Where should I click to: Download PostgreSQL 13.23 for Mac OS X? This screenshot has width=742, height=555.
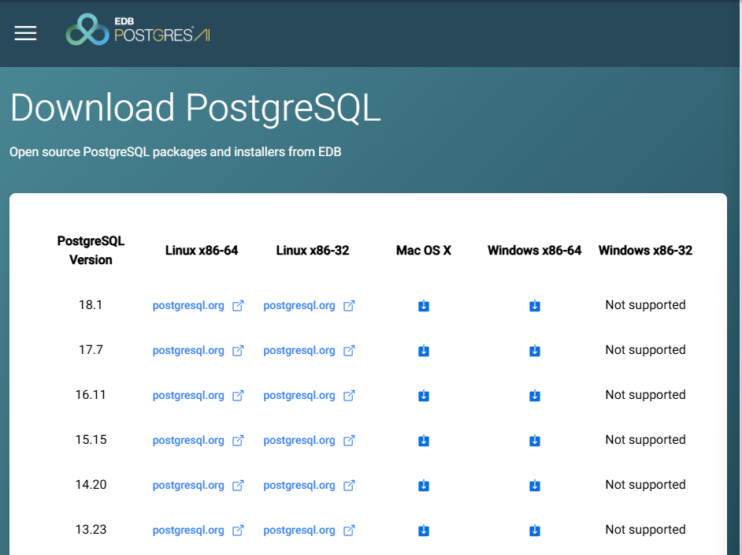[x=424, y=531]
